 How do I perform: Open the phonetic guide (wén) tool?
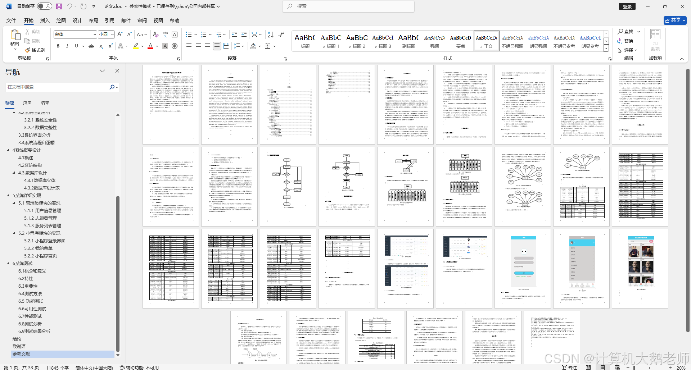tap(165, 34)
